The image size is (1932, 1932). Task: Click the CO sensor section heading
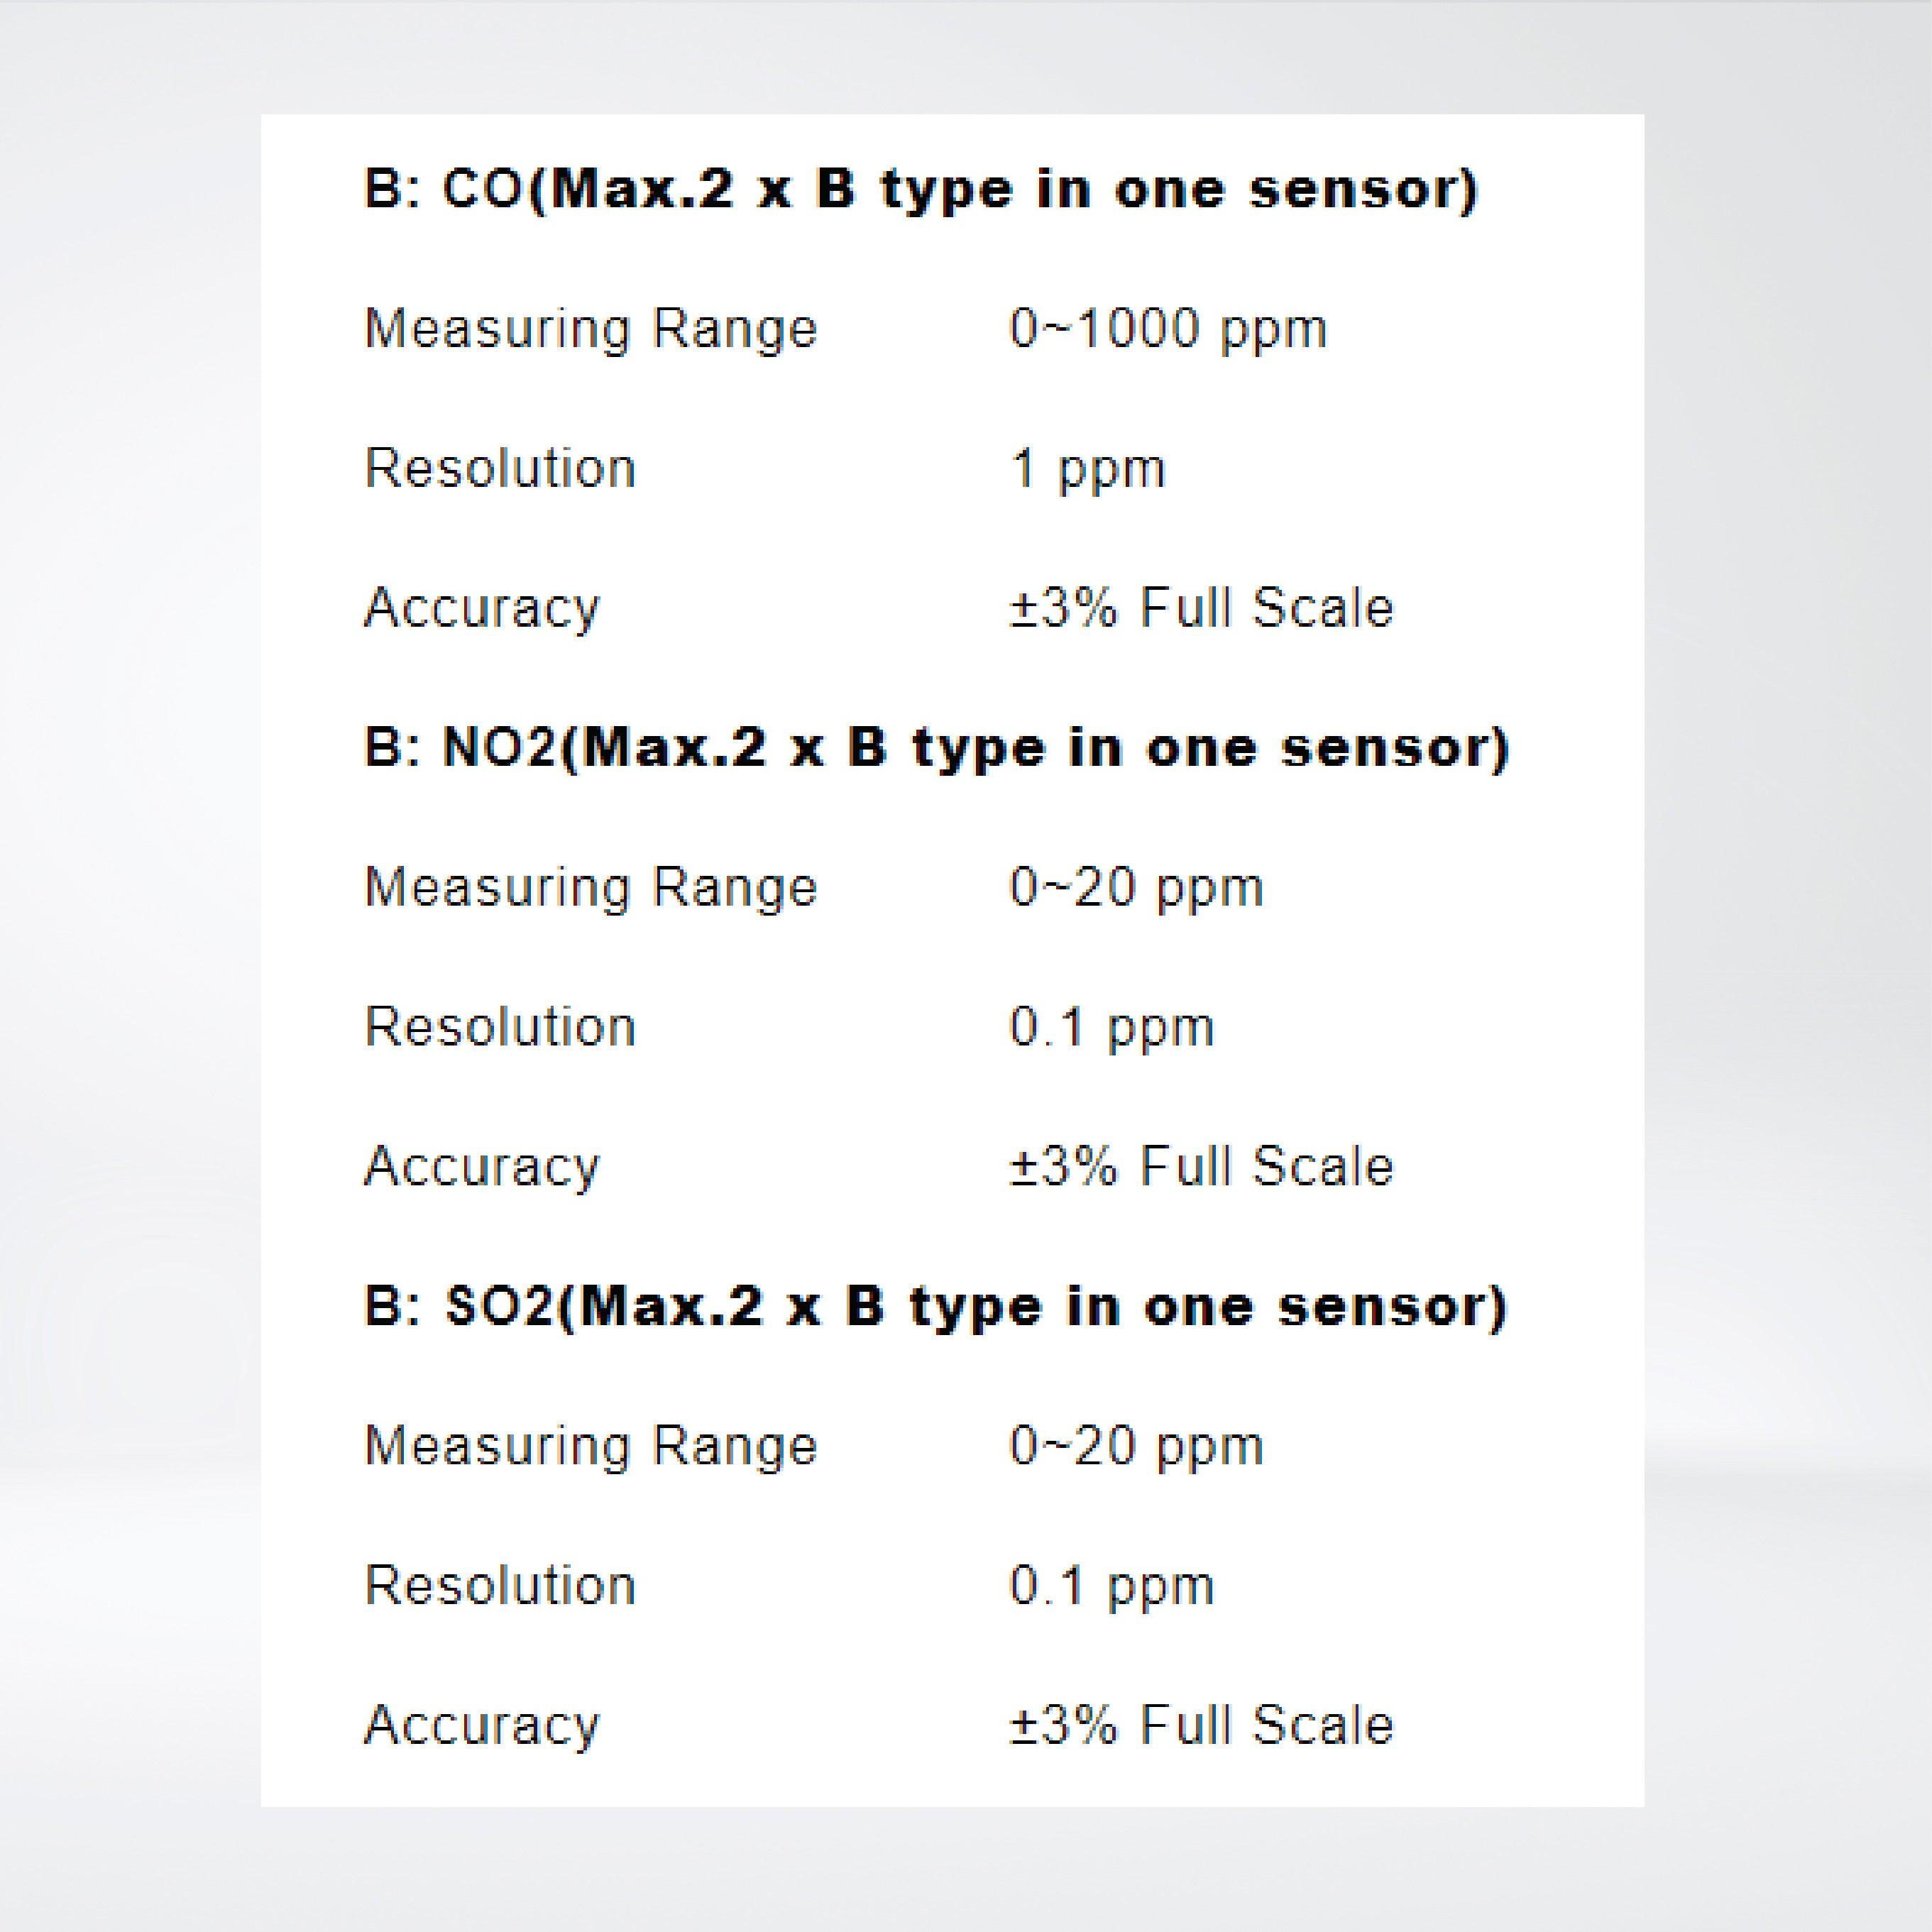pos(920,190)
